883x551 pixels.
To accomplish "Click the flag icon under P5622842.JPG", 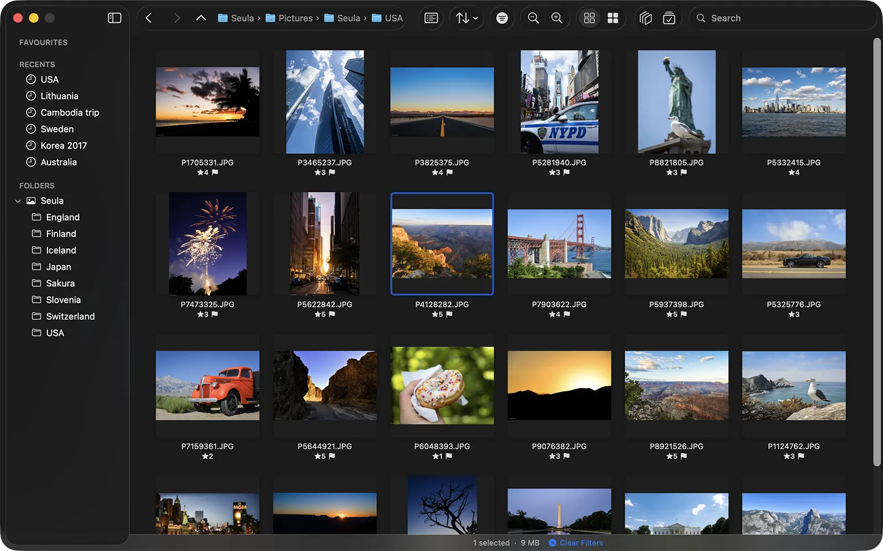I will click(x=332, y=314).
